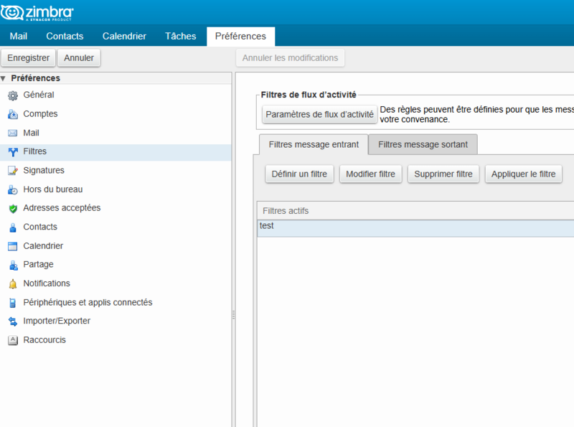Screen dimensions: 574x427
Task: Click the Importer/Exporter arrows icon
Action: tap(12, 321)
